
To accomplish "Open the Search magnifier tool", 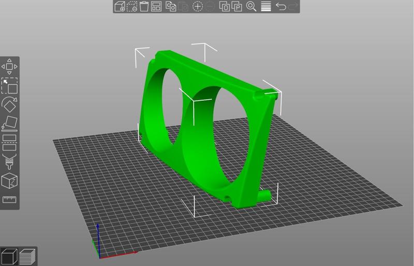I will coord(251,6).
